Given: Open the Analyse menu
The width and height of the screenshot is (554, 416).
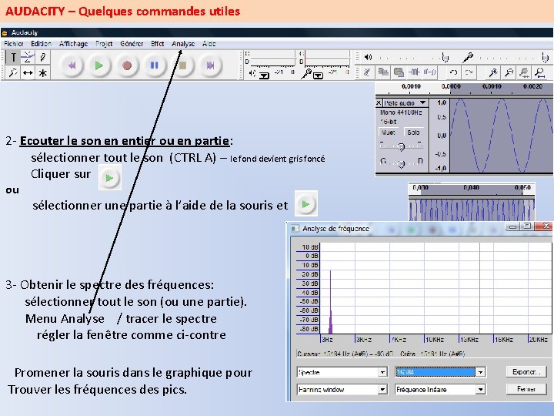Looking at the screenshot, I should pos(183,43).
